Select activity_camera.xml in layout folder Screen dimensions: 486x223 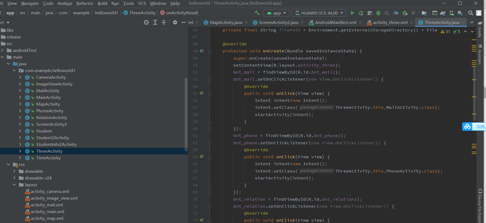coord(50,191)
